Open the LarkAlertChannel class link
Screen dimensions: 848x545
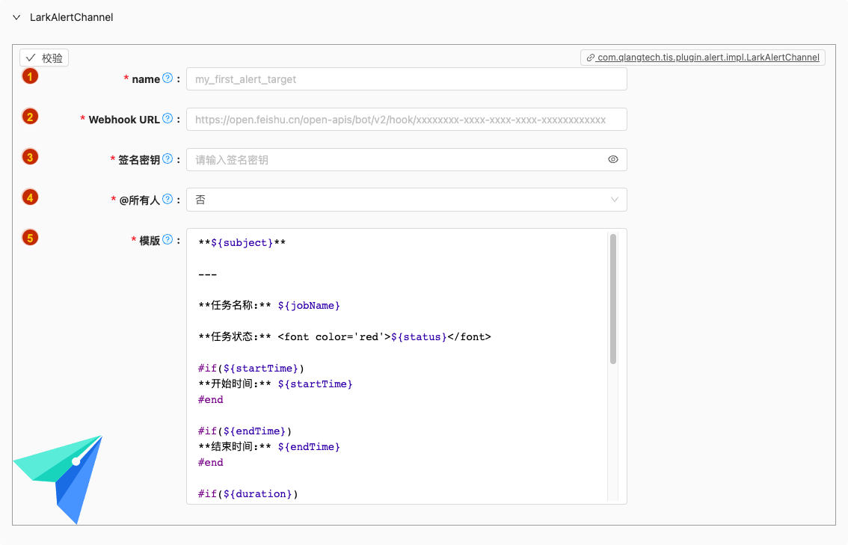pyautogui.click(x=703, y=58)
